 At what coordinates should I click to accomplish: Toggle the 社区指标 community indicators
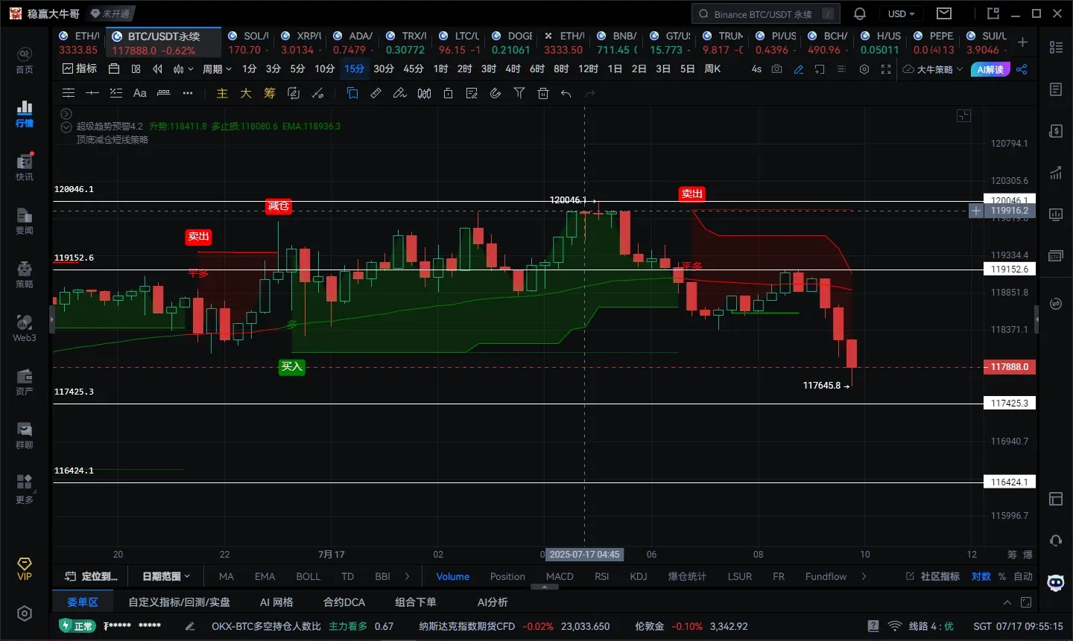[933, 576]
